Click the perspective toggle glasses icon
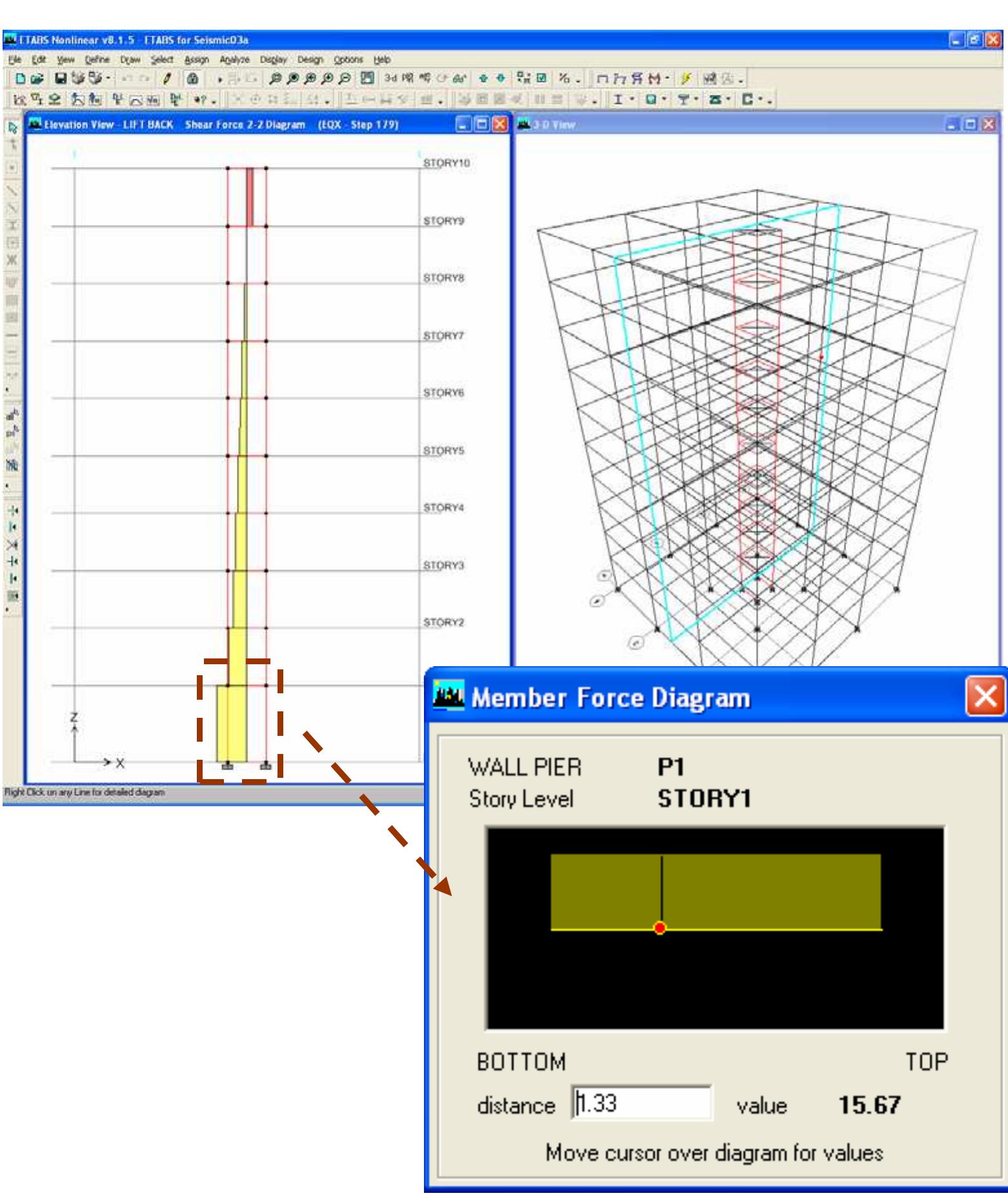 459,79
